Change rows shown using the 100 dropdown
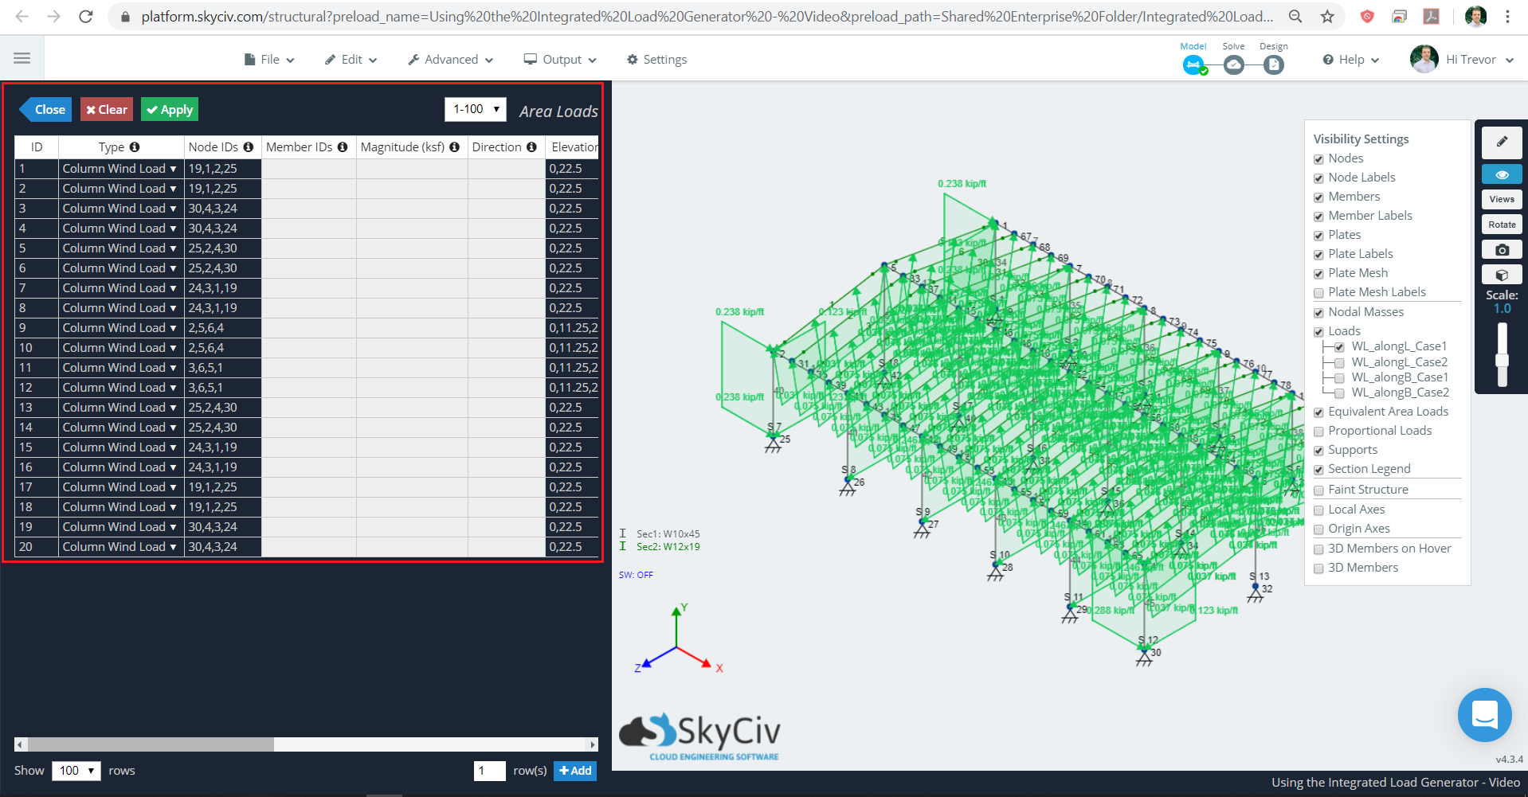 click(76, 771)
